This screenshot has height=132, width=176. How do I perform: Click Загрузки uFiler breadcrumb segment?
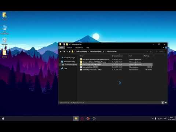[x=111, y=52]
